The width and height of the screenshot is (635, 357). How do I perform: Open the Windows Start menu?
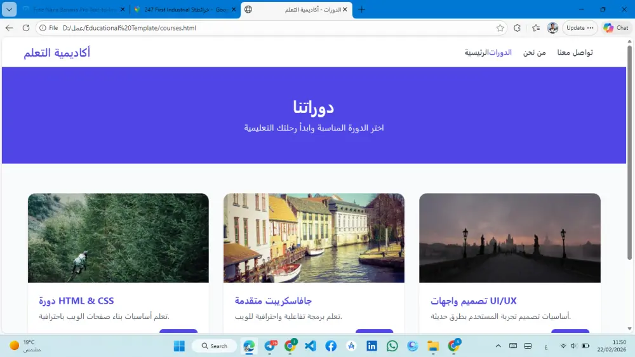179,346
